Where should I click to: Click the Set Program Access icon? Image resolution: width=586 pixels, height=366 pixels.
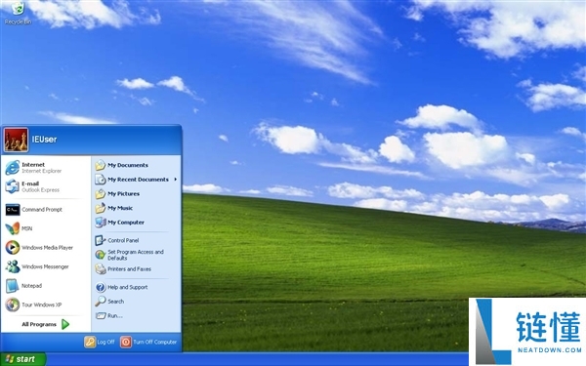[x=101, y=255]
